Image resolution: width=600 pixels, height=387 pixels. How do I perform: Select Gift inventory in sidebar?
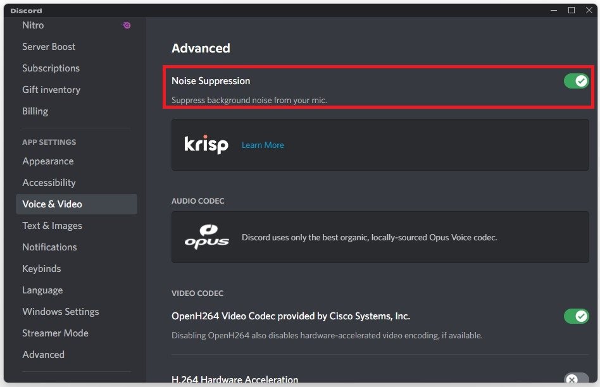[77, 90]
